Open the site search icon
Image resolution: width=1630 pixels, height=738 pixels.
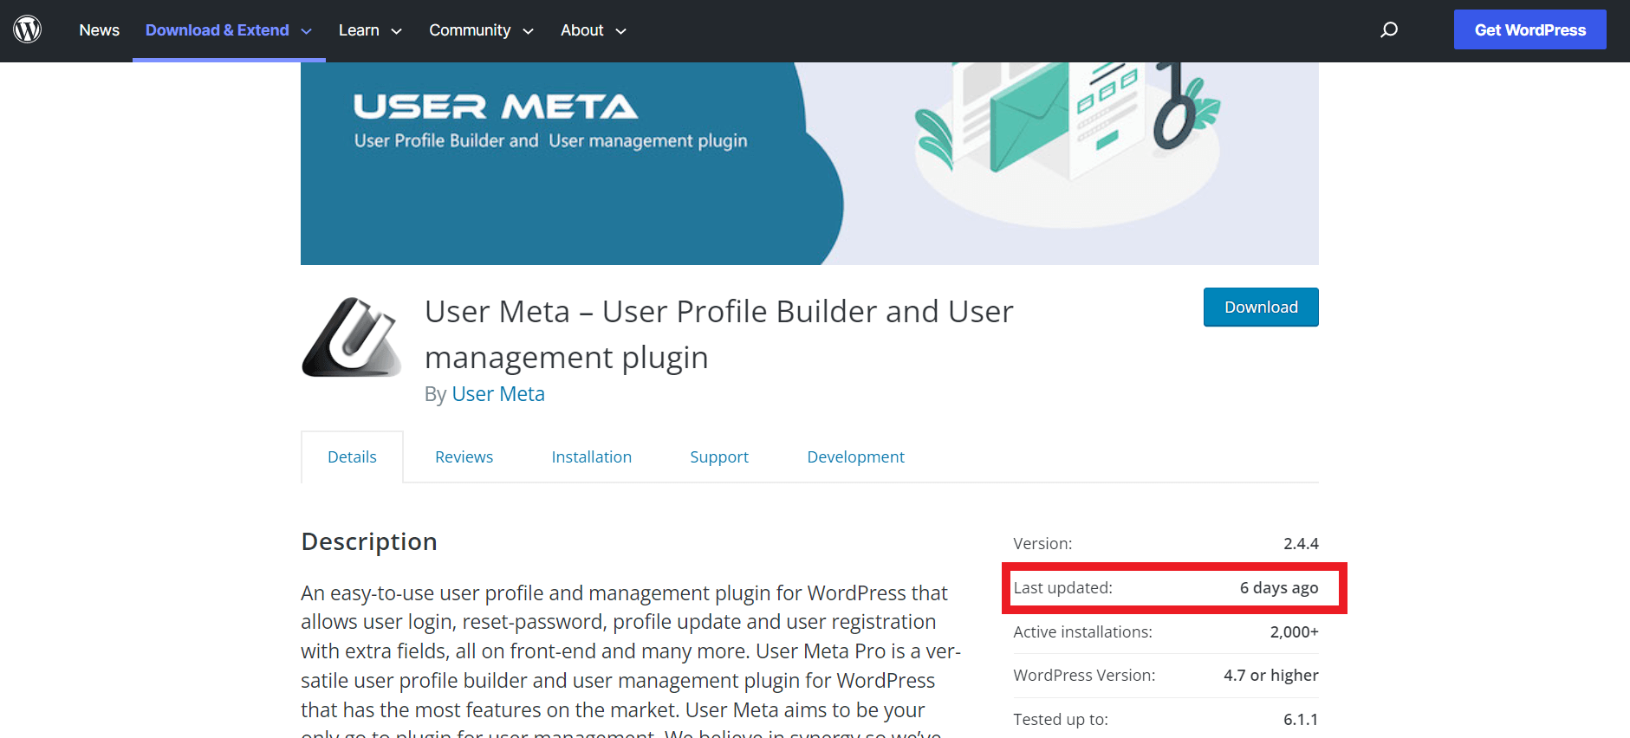click(x=1389, y=30)
